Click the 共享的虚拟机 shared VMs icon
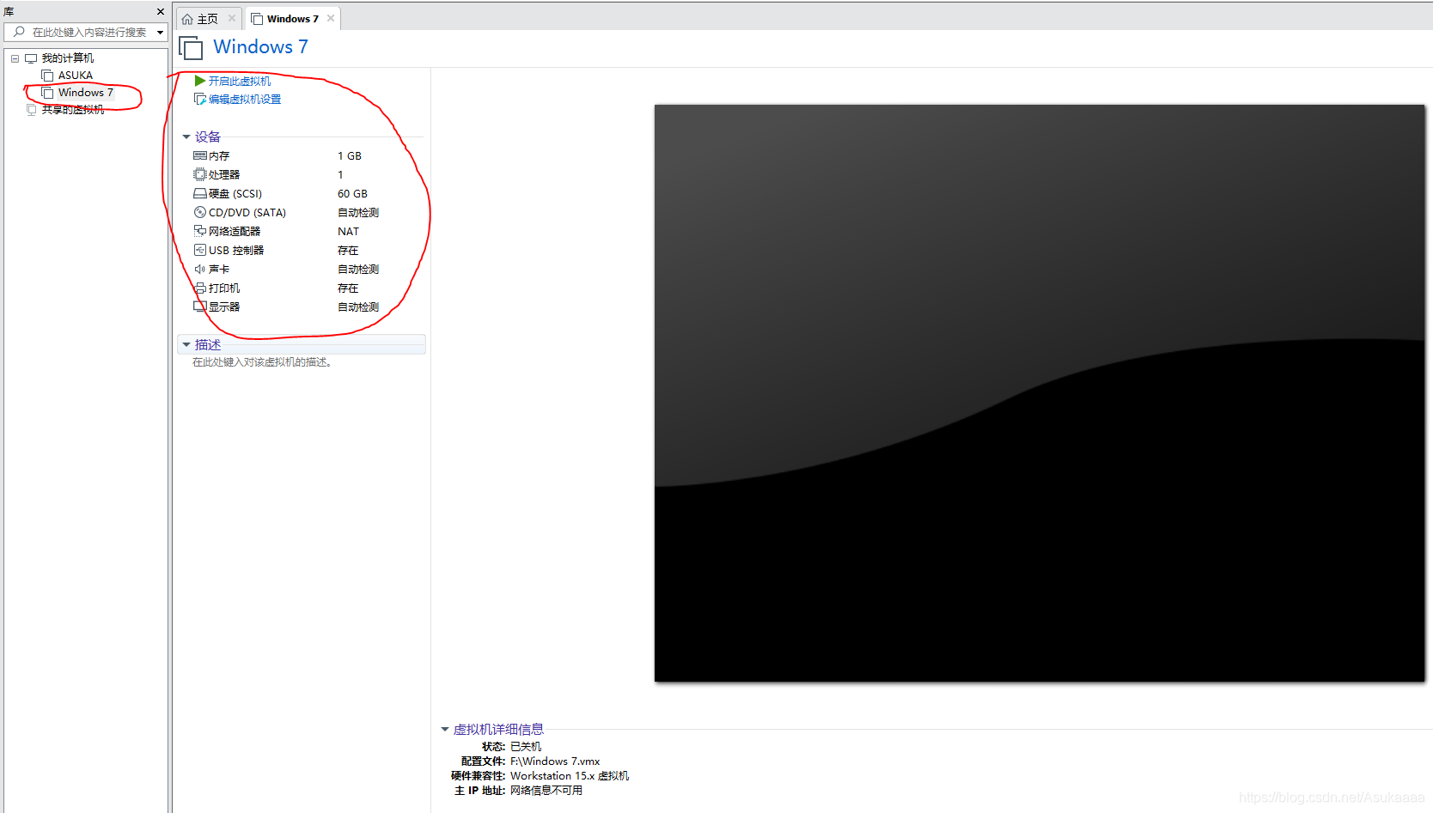 click(32, 110)
